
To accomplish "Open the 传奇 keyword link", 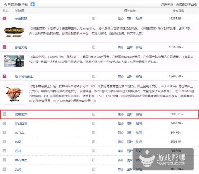I will point(18,142).
